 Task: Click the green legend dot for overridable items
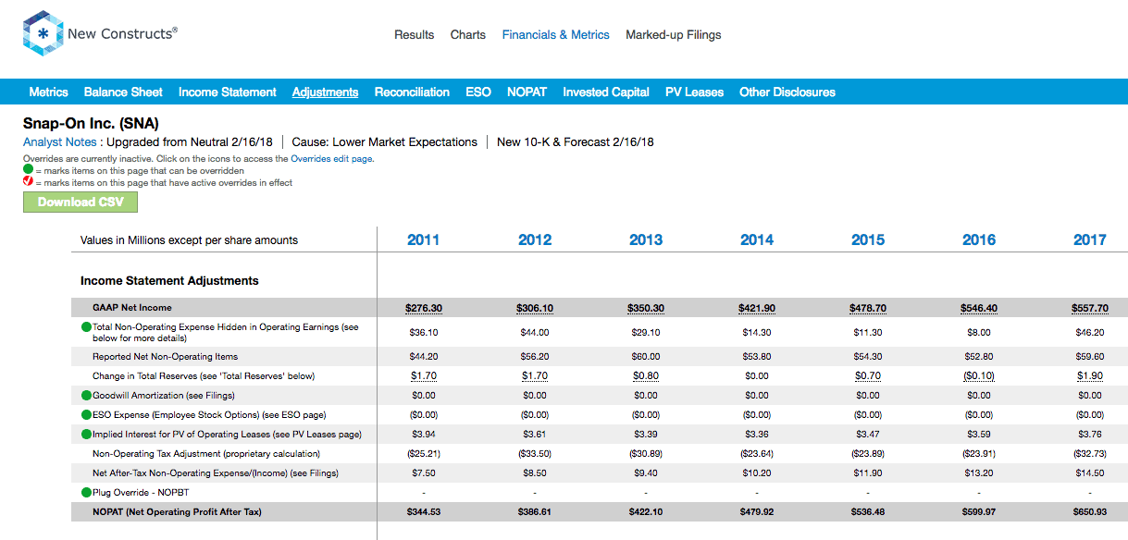coord(28,171)
